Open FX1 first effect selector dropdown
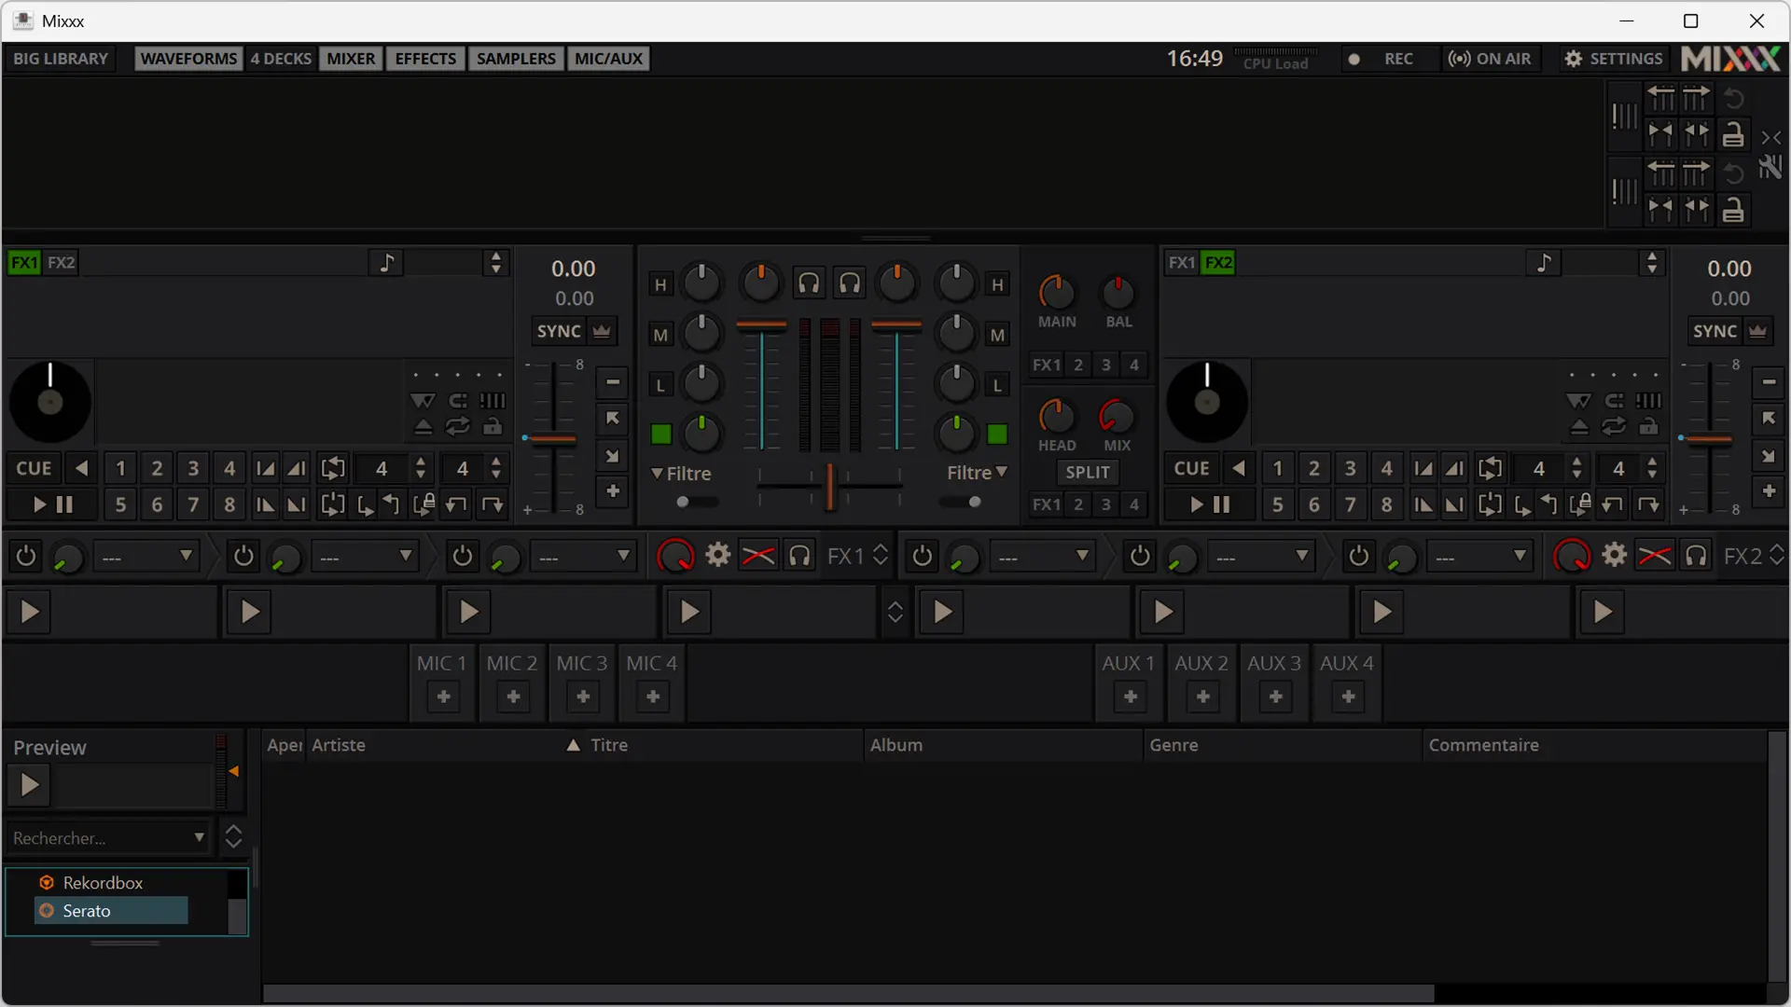The image size is (1791, 1007). click(x=146, y=558)
